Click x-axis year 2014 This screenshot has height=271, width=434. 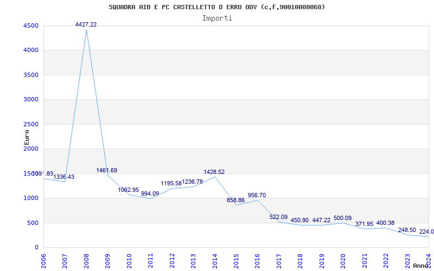coord(215,261)
